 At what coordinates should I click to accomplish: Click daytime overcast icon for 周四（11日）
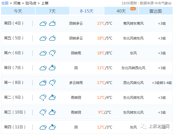tap(43, 127)
